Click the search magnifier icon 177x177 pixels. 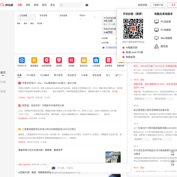pyautogui.click(x=61, y=5)
